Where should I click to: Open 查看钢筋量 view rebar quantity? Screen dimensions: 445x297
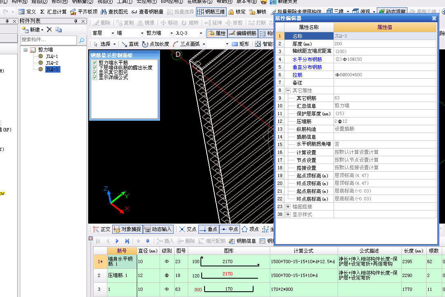pyautogui.click(x=147, y=12)
